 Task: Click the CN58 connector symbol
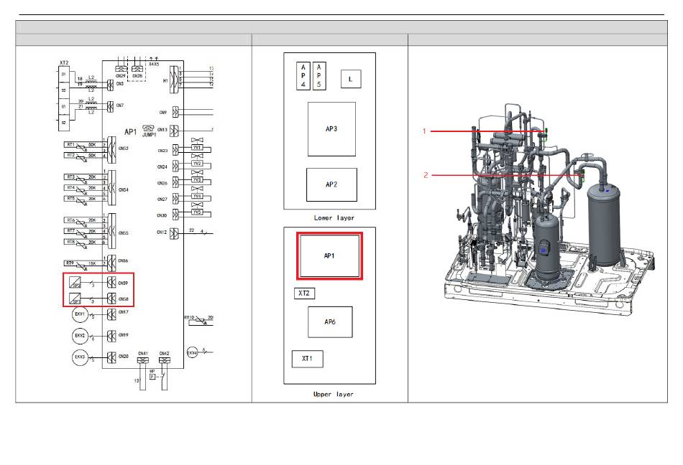click(111, 299)
